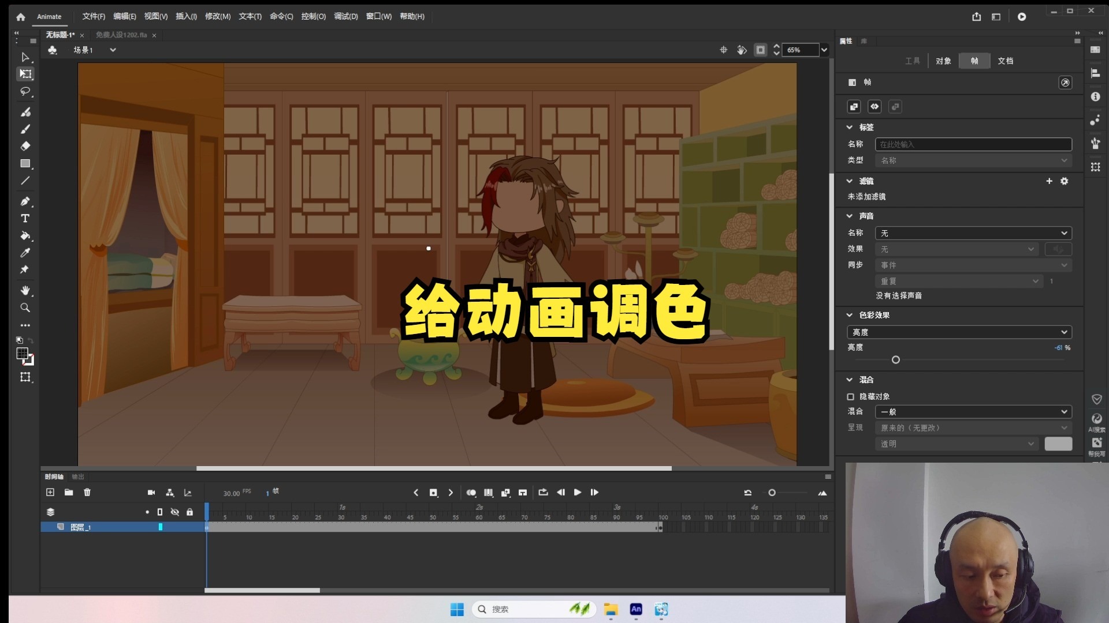Toggle 隐藏对象 checkbox in 混合 section

click(x=850, y=397)
